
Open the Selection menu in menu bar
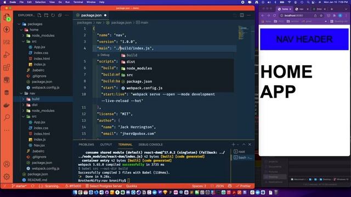pyautogui.click(x=40, y=2)
